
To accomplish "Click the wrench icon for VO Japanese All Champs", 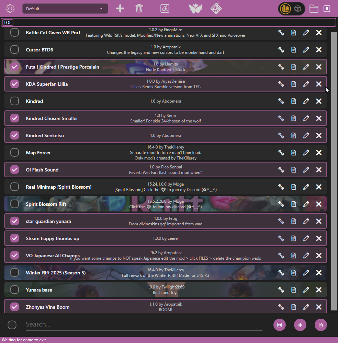I will tap(281, 256).
